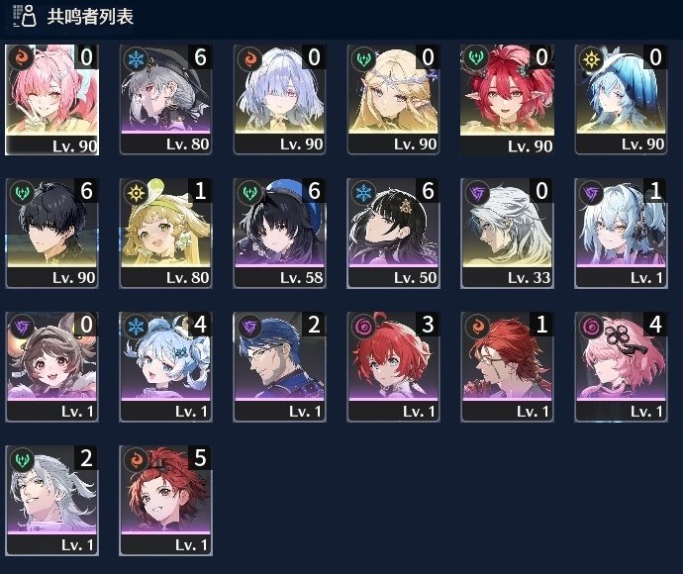
Task: Click the light element icon on blue-haired Lv. 90 card
Action: pos(591,58)
